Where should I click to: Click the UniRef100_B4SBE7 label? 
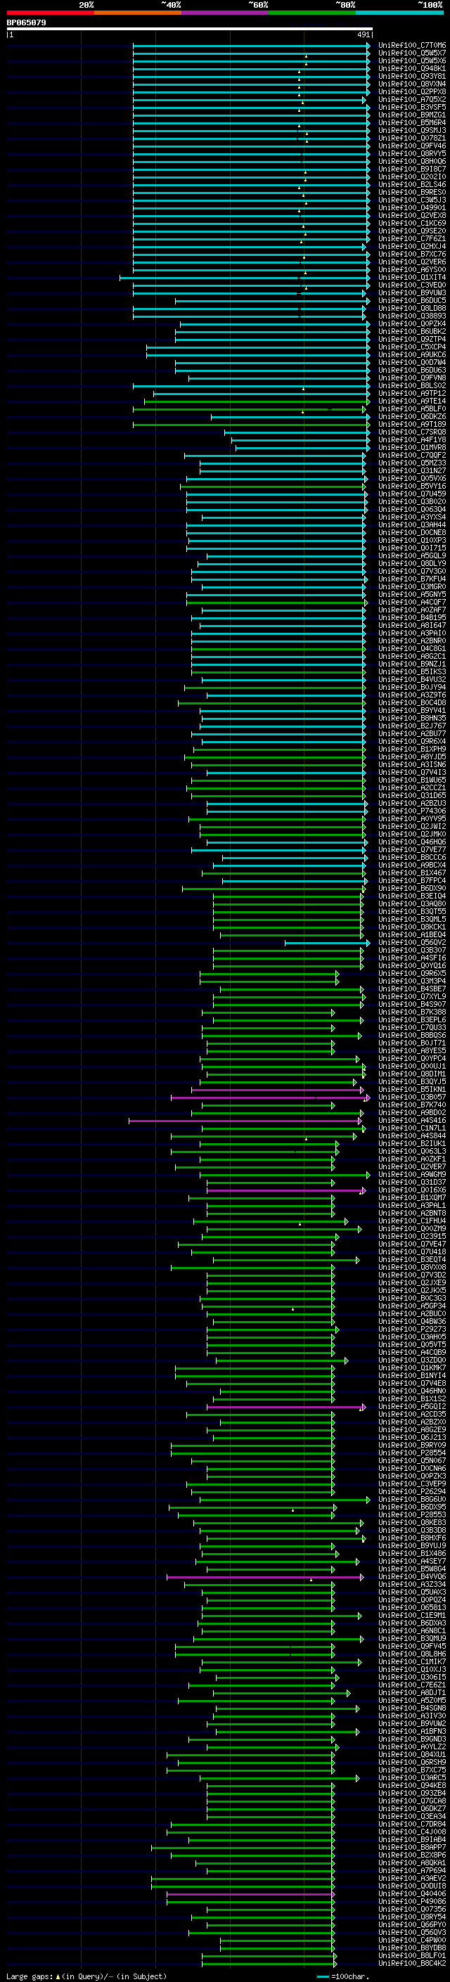coord(411,989)
